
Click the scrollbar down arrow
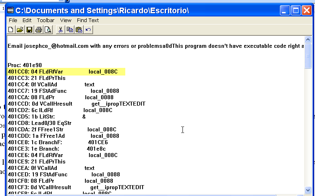pyautogui.click(x=308, y=190)
